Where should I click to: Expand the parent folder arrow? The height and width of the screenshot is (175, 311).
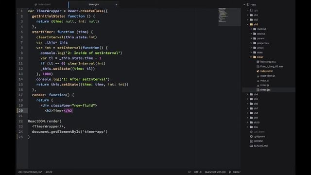pos(251,38)
